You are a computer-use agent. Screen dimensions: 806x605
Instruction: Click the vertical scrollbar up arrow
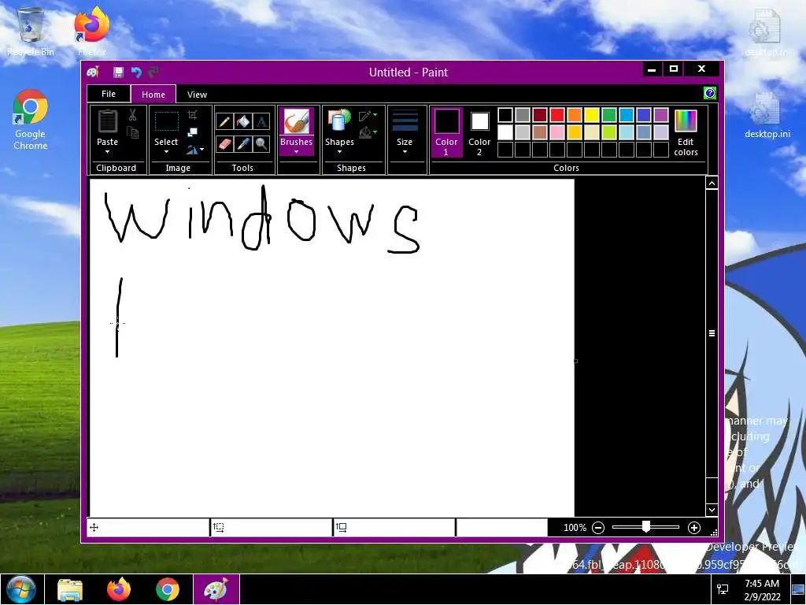click(712, 184)
